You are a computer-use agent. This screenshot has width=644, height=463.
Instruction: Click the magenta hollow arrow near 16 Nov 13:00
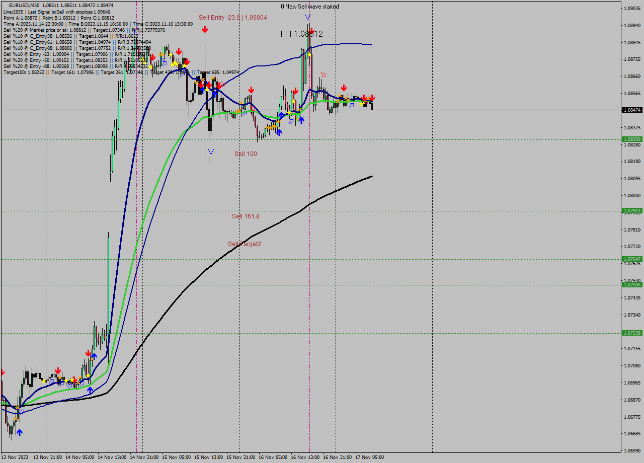(x=322, y=73)
